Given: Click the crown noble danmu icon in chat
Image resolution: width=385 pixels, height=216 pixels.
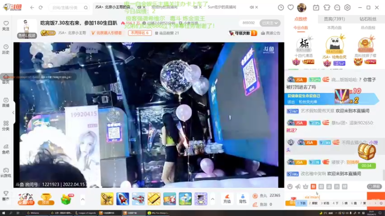Looking at the screenshot, I should pyautogui.click(x=306, y=187).
